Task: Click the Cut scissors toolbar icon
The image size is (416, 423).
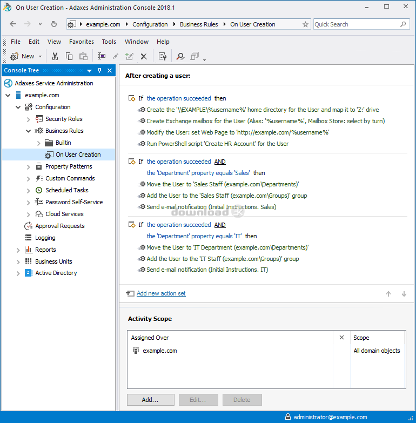Action: click(x=55, y=56)
